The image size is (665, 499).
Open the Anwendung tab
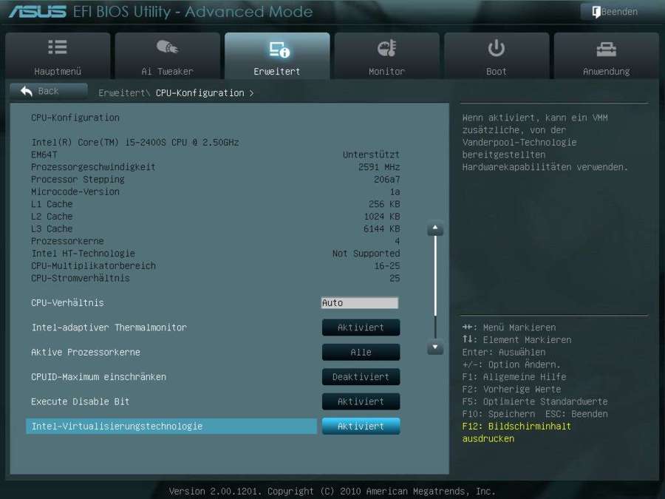point(607,55)
